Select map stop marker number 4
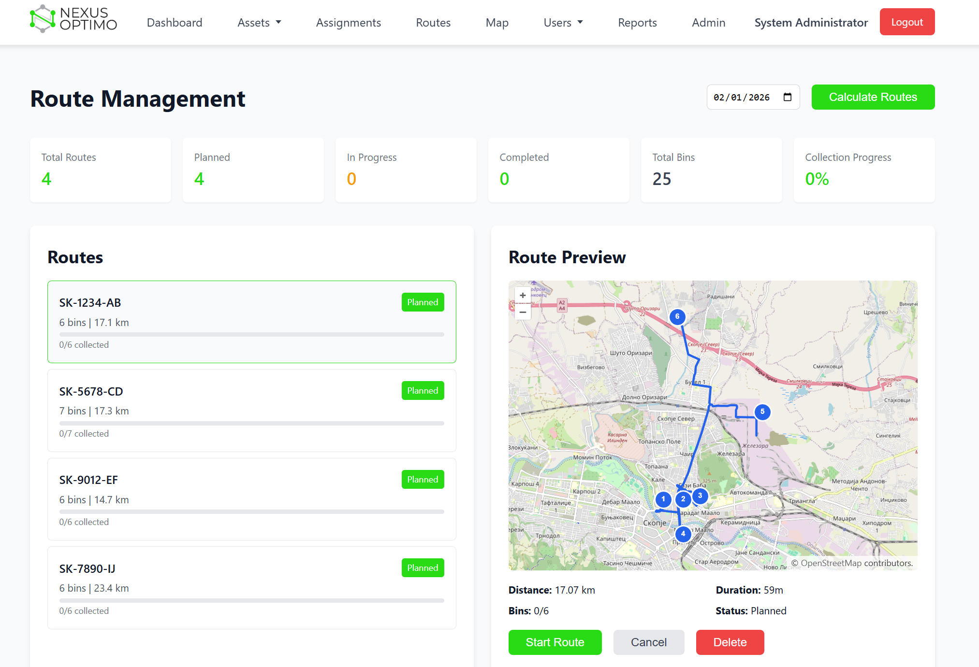This screenshot has width=979, height=667. click(x=683, y=534)
